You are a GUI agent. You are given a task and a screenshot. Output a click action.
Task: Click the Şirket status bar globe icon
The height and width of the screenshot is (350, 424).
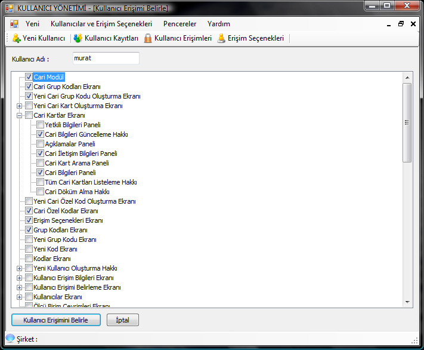click(x=10, y=339)
